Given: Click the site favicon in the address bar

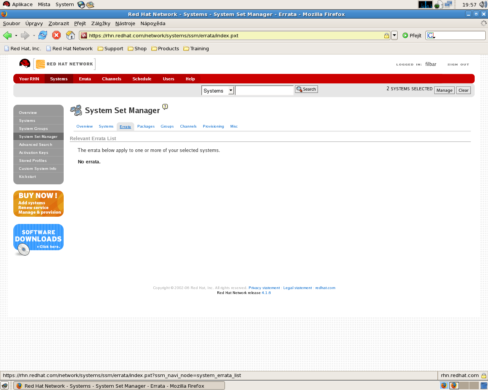Looking at the screenshot, I should pyautogui.click(x=84, y=35).
